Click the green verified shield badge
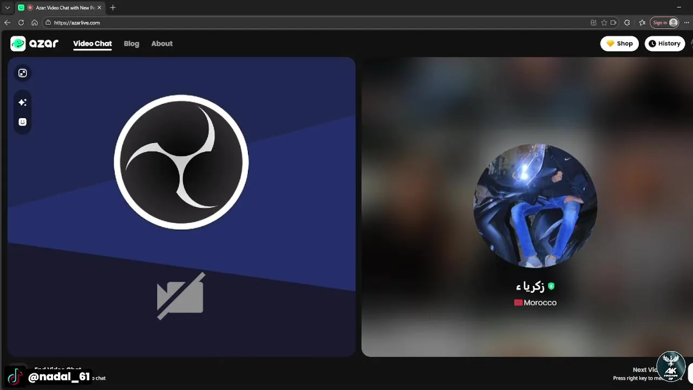Image resolution: width=693 pixels, height=390 pixels. pos(551,286)
